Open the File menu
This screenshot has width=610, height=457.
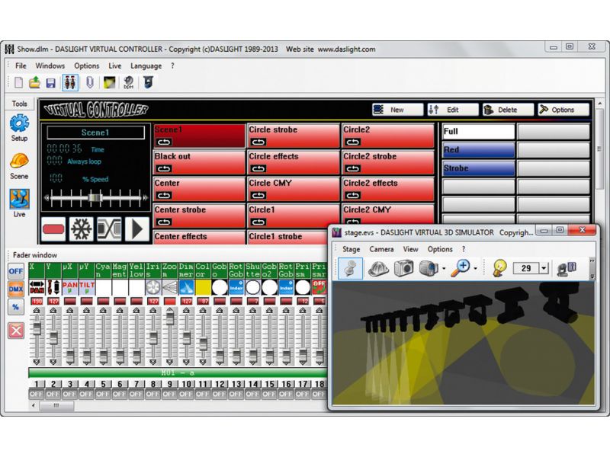[x=21, y=66]
